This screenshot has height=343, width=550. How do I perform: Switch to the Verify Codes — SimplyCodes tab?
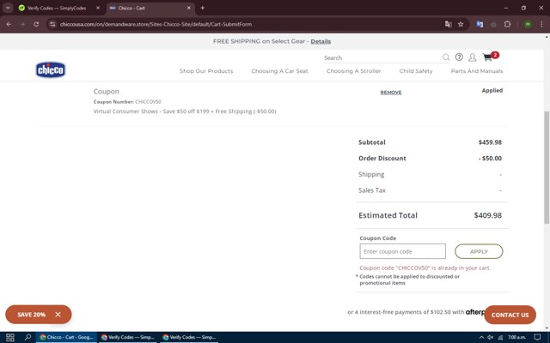pyautogui.click(x=58, y=8)
